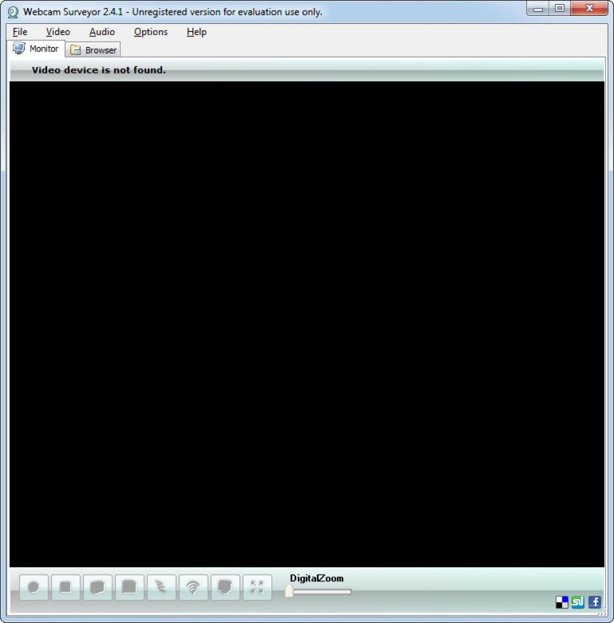614x623 pixels.
Task: Open the Video menu
Action: click(x=58, y=32)
